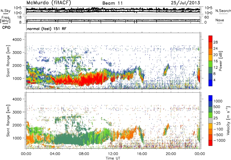Screen dimensions: 231x160
Task: Pick the light green 12–16 dB Power swatch
Action: tap(210, 64)
